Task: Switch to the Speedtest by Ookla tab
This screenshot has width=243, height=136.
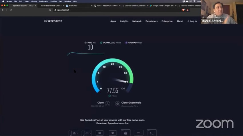Action: [x=23, y=6]
